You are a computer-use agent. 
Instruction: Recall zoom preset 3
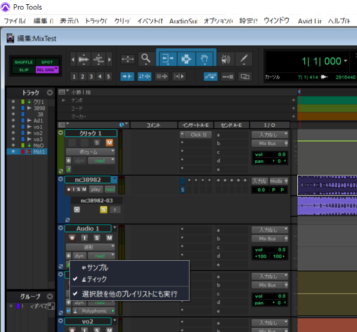point(91,77)
